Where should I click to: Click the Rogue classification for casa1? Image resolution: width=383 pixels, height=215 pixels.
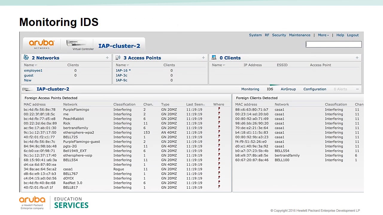click(x=118, y=169)
